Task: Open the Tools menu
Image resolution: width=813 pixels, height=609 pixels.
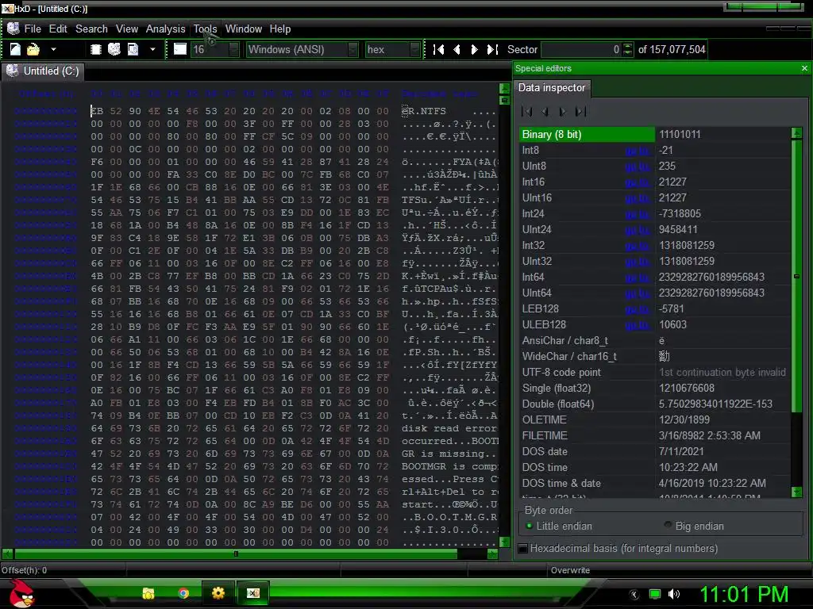Action: [x=206, y=29]
